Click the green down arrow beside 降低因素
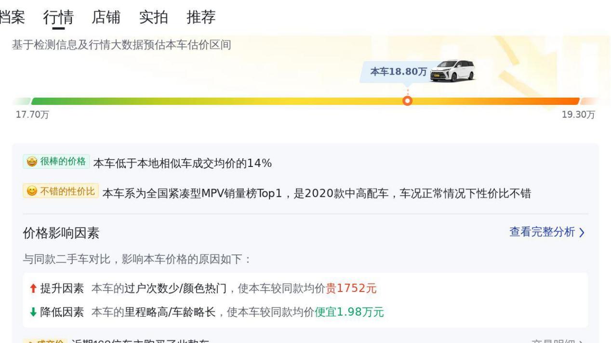Viewport: 611px width, 343px height. tap(33, 312)
